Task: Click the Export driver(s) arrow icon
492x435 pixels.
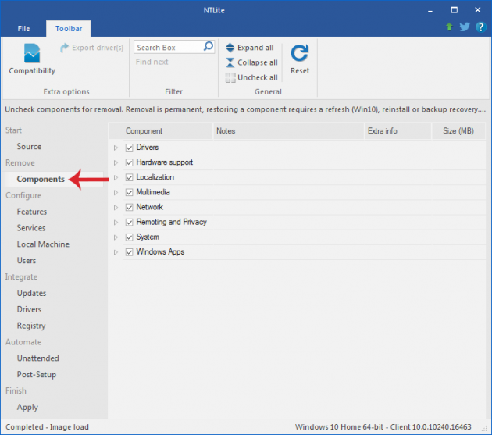Action: 64,48
